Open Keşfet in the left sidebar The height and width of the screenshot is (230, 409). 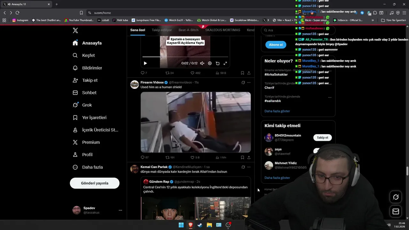tap(84, 55)
